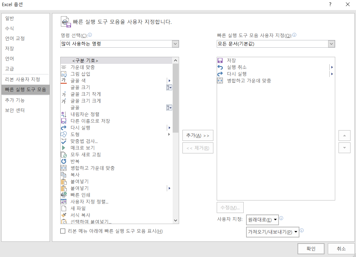Click the 수정(M)... button
The height and width of the screenshot is (257, 356).
pyautogui.click(x=230, y=207)
